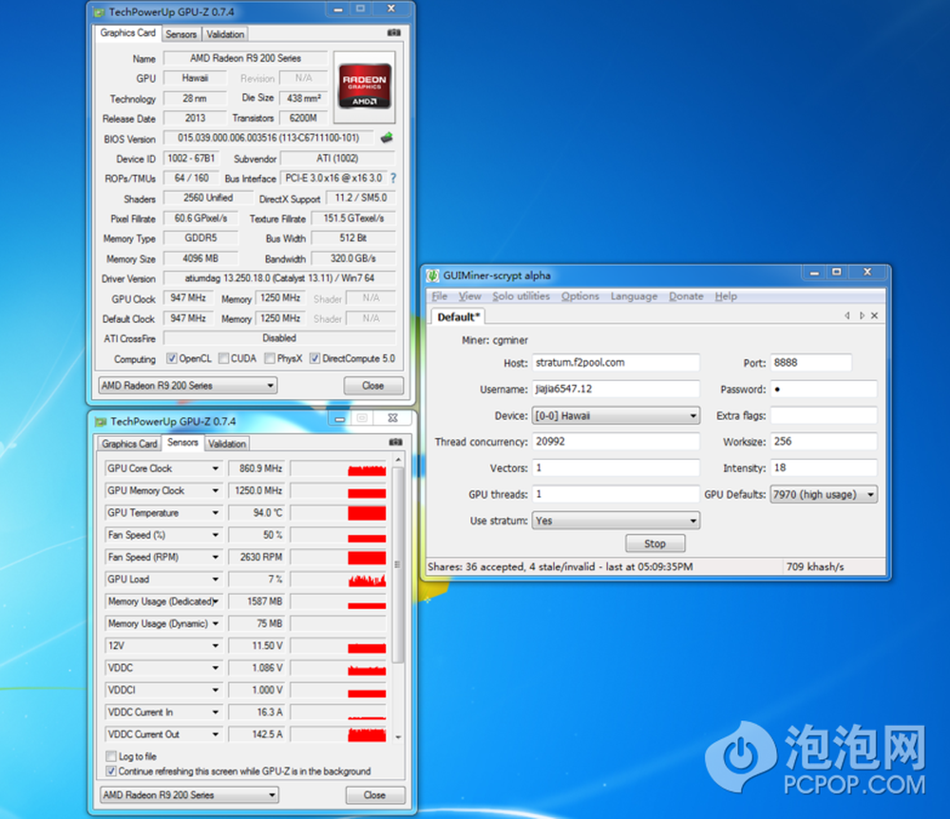Image resolution: width=950 pixels, height=819 pixels.
Task: Open Solo utilities menu
Action: coord(521,296)
